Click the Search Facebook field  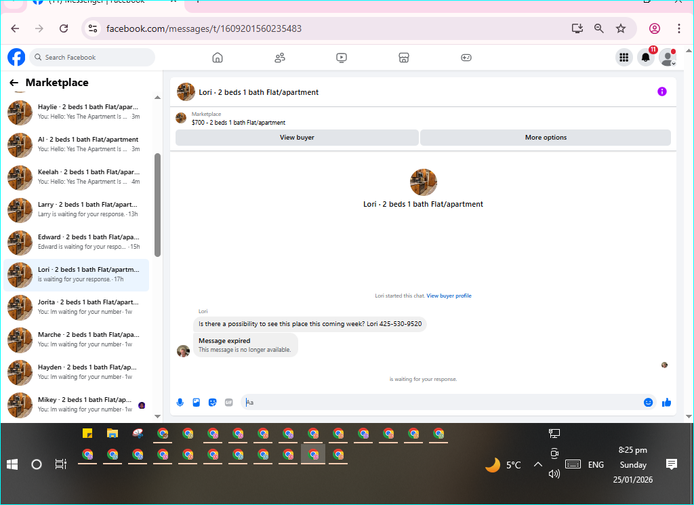pyautogui.click(x=92, y=58)
